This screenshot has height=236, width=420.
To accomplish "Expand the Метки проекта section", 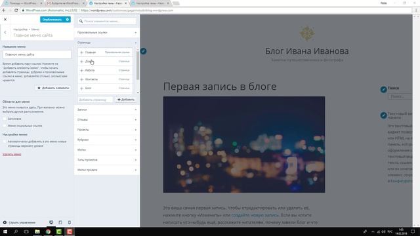I will click(x=107, y=170).
